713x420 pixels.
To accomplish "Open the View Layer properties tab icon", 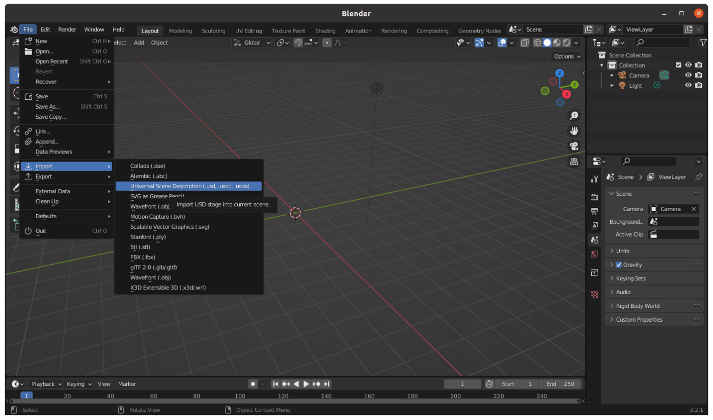I will pos(594,225).
